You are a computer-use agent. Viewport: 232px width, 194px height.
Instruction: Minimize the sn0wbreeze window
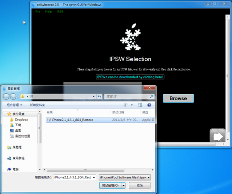coord(208,4)
